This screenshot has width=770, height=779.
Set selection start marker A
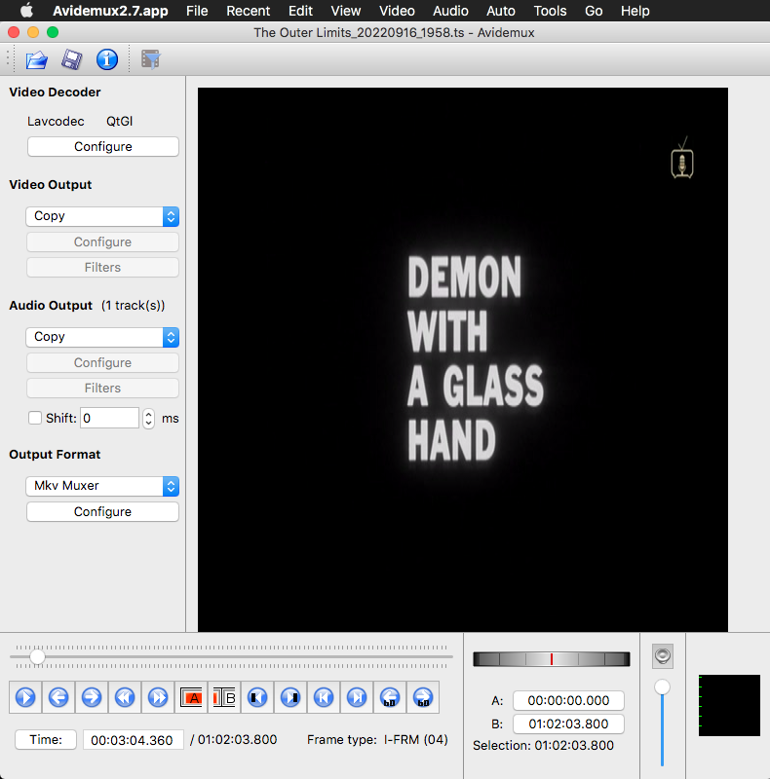[191, 697]
